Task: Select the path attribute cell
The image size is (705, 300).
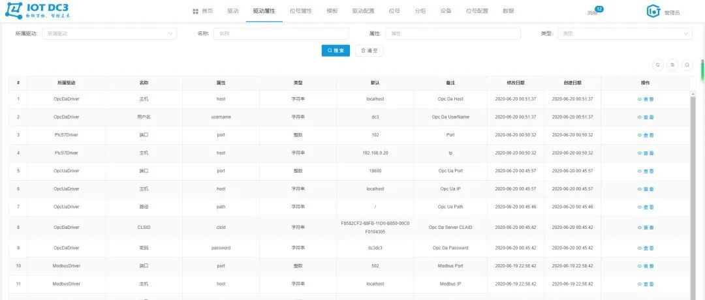Action: click(x=221, y=207)
